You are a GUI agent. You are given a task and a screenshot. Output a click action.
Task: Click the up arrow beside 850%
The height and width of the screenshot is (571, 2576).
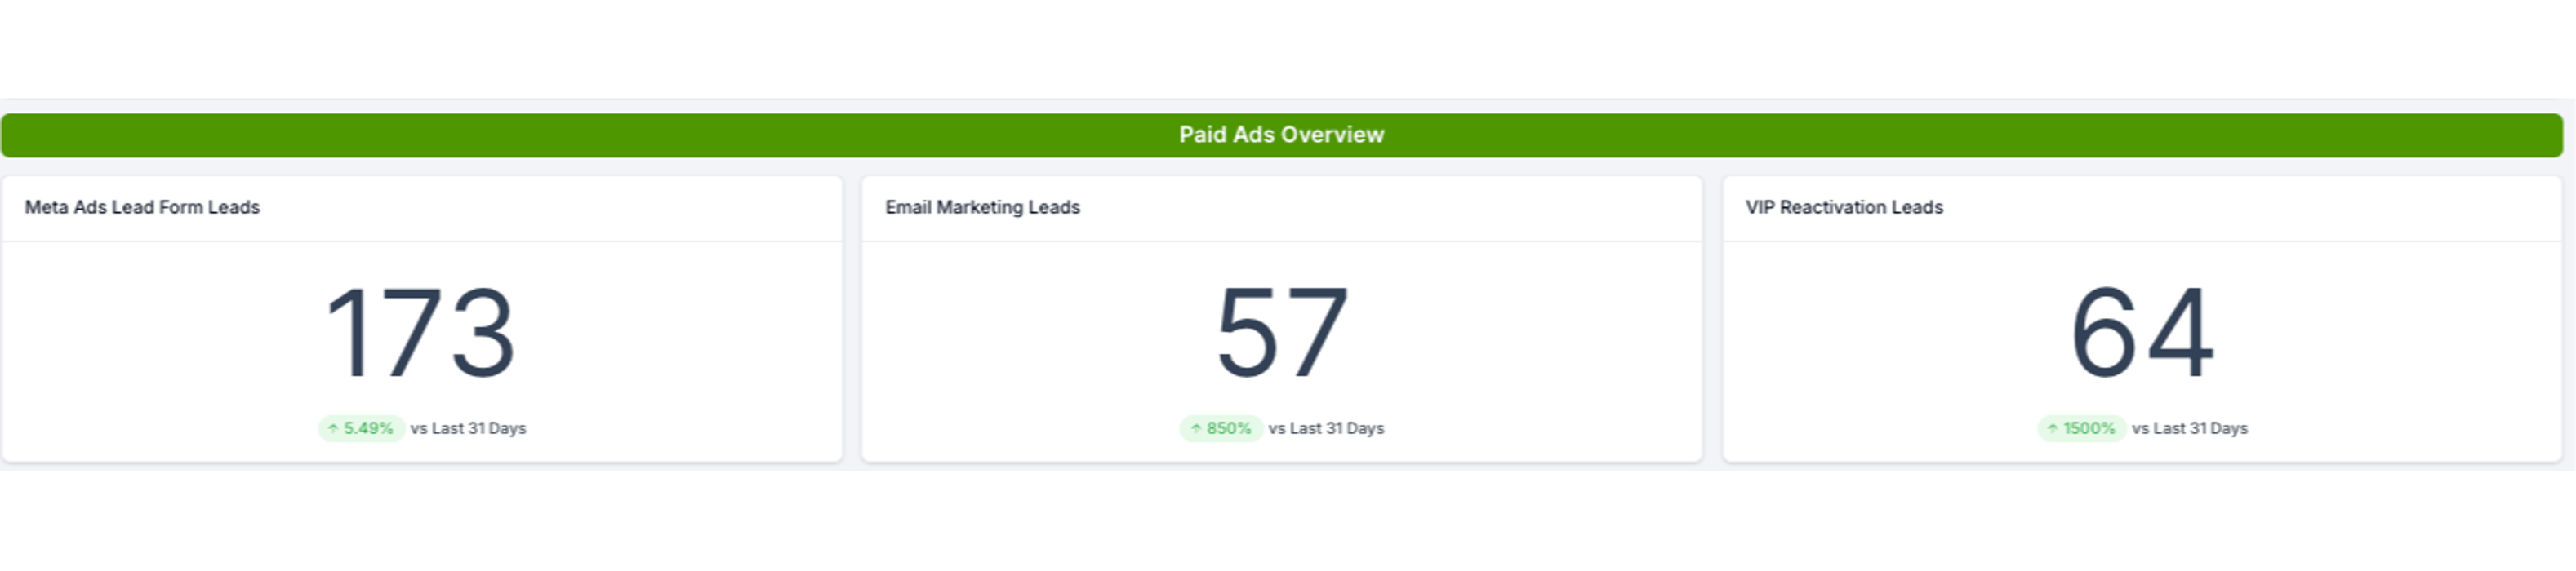click(x=1195, y=428)
